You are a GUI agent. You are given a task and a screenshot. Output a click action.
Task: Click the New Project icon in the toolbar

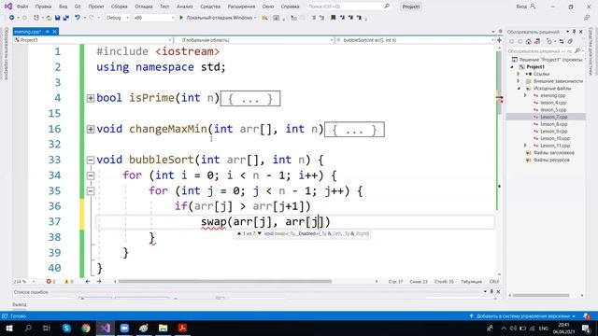tap(36, 18)
